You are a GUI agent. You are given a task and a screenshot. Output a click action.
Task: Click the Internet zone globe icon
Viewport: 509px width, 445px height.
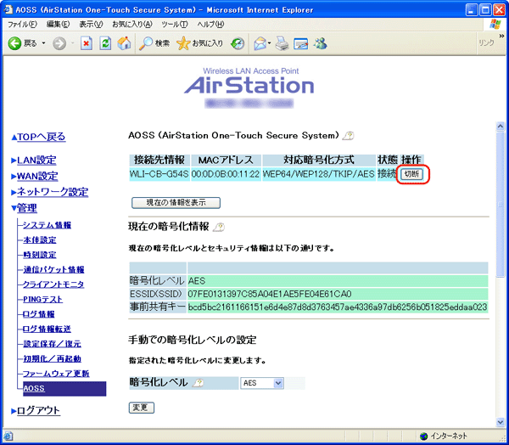click(423, 436)
